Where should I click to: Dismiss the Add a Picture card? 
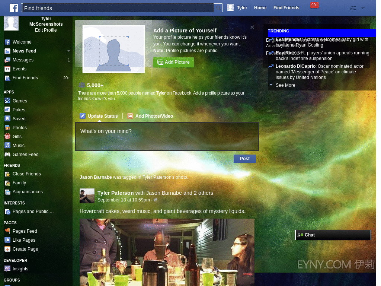[x=252, y=27]
